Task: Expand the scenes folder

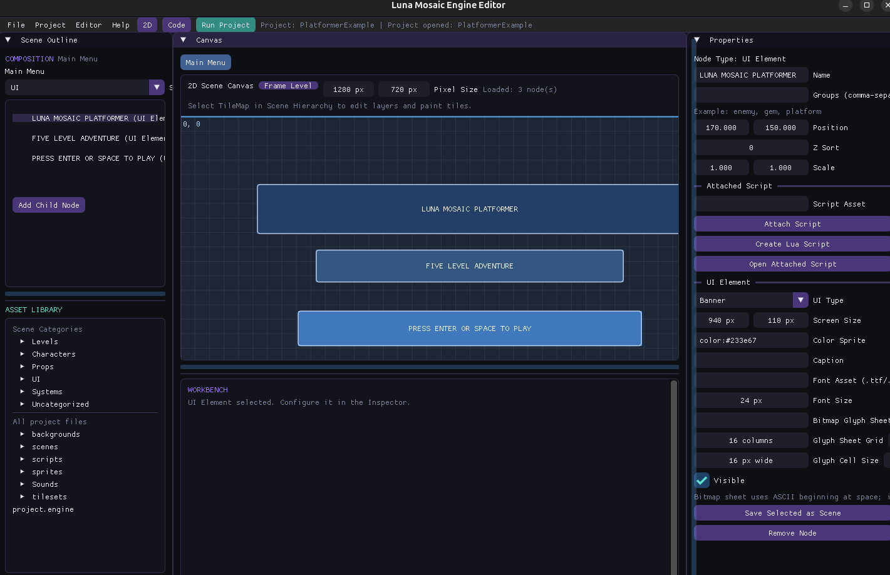Action: (23, 447)
